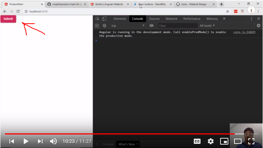Image resolution: width=263 pixels, height=148 pixels.
Task: Switch to the Network tab
Action: [x=172, y=19]
